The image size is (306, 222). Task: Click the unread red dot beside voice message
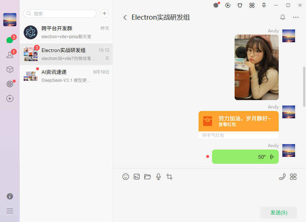[x=208, y=156]
